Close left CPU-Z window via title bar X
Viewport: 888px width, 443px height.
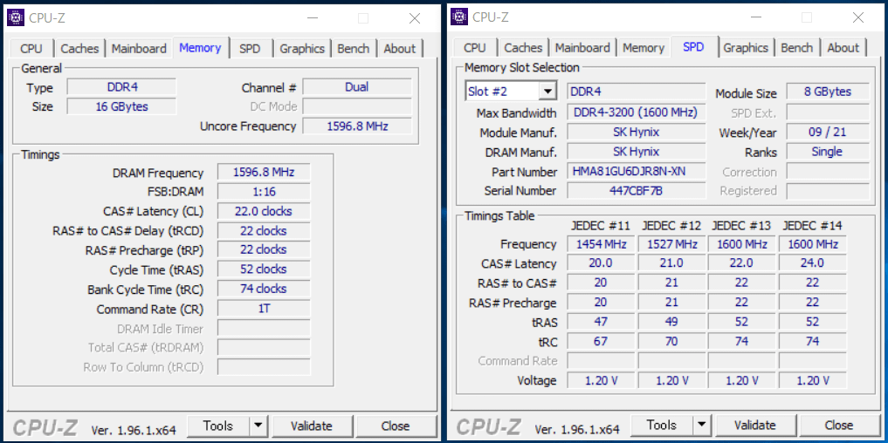(415, 18)
